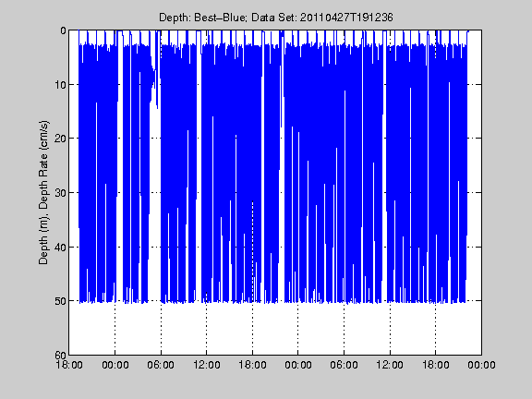Click the first 06:00 x-axis label
The width and height of the screenshot is (532, 399).
(x=161, y=365)
